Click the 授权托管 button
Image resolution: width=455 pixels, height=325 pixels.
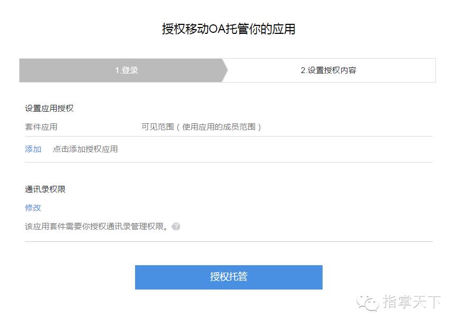click(x=229, y=277)
